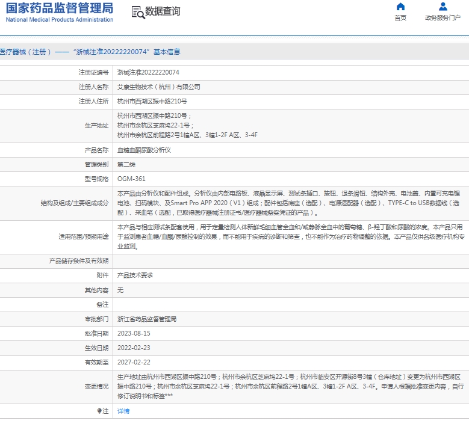Click the 变更情况 row label
Screen dimensions: 469x421
click(96, 387)
